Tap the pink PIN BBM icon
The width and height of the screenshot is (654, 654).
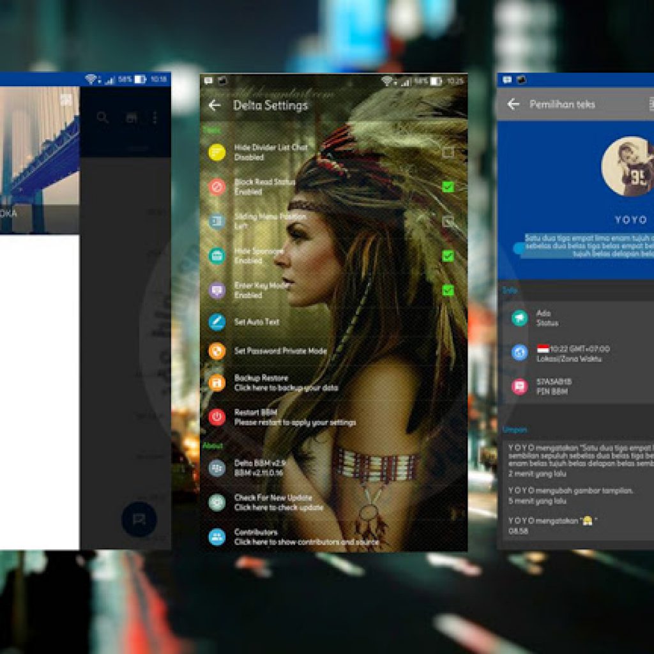pyautogui.click(x=517, y=386)
